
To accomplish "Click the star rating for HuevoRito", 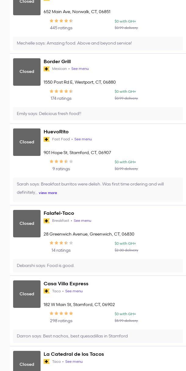I will 61,162.
